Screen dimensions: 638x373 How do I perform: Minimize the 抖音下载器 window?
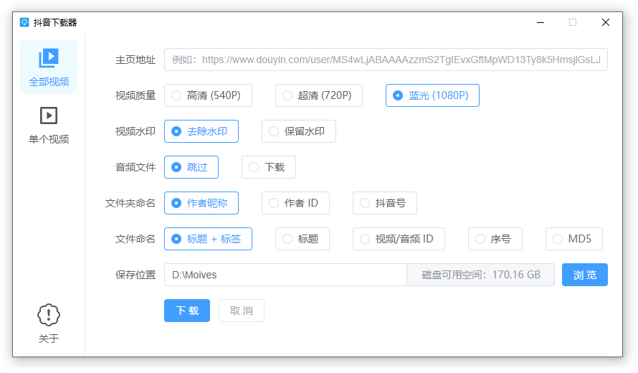click(541, 22)
